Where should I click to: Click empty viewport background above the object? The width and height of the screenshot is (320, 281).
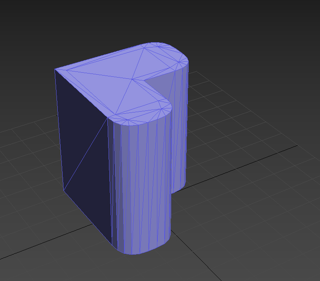point(163,20)
